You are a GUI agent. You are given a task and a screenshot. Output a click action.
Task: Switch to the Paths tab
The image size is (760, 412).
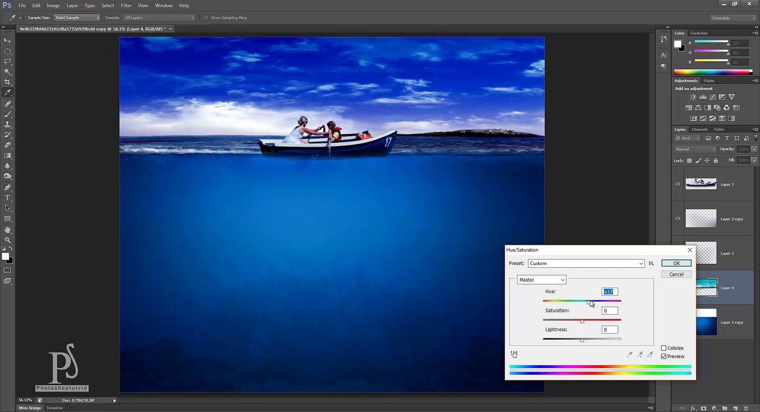tap(719, 129)
